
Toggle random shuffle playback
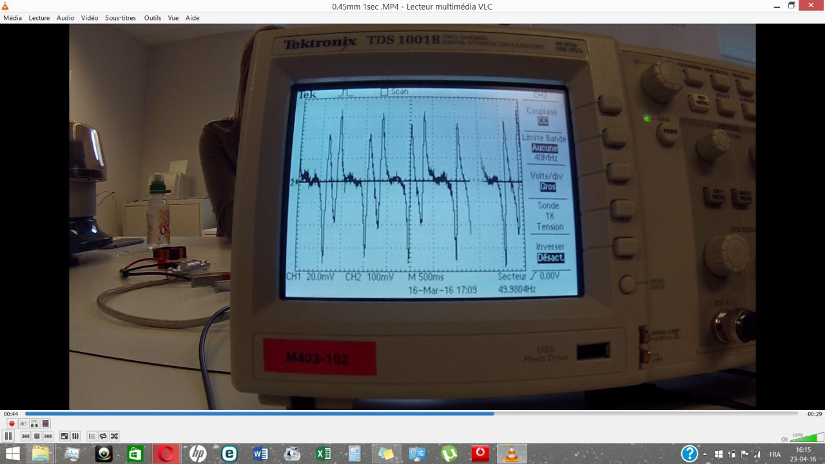click(114, 436)
